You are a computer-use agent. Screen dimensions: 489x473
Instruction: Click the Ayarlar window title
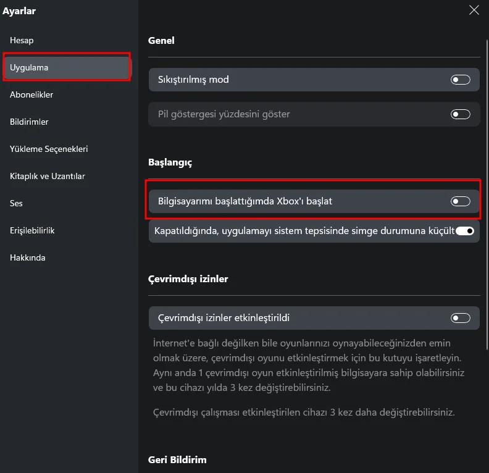click(19, 10)
